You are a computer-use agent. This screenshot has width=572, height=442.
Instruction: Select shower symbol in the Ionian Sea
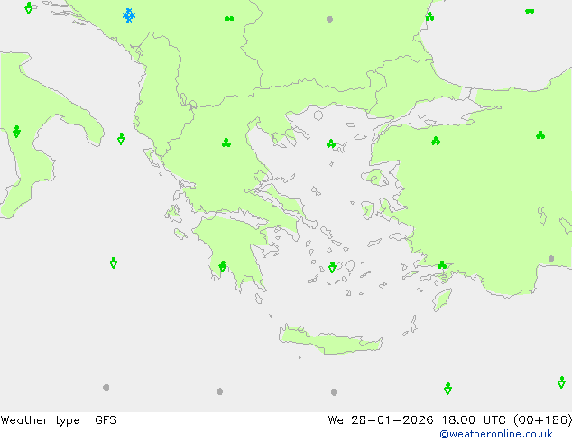(x=114, y=262)
